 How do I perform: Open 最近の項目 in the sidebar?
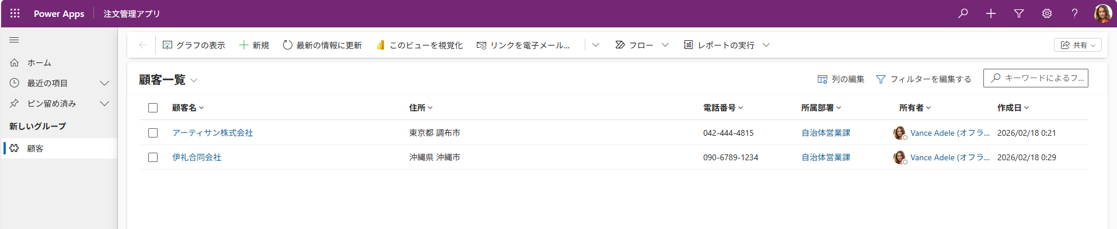coord(47,83)
